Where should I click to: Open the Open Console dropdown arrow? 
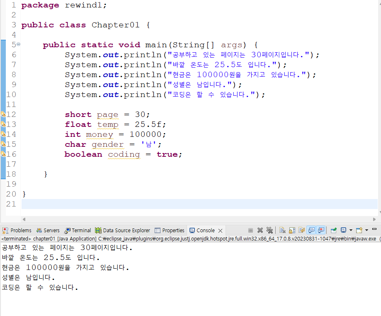pos(366,230)
